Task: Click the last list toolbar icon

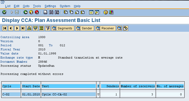Action: click(x=126, y=28)
